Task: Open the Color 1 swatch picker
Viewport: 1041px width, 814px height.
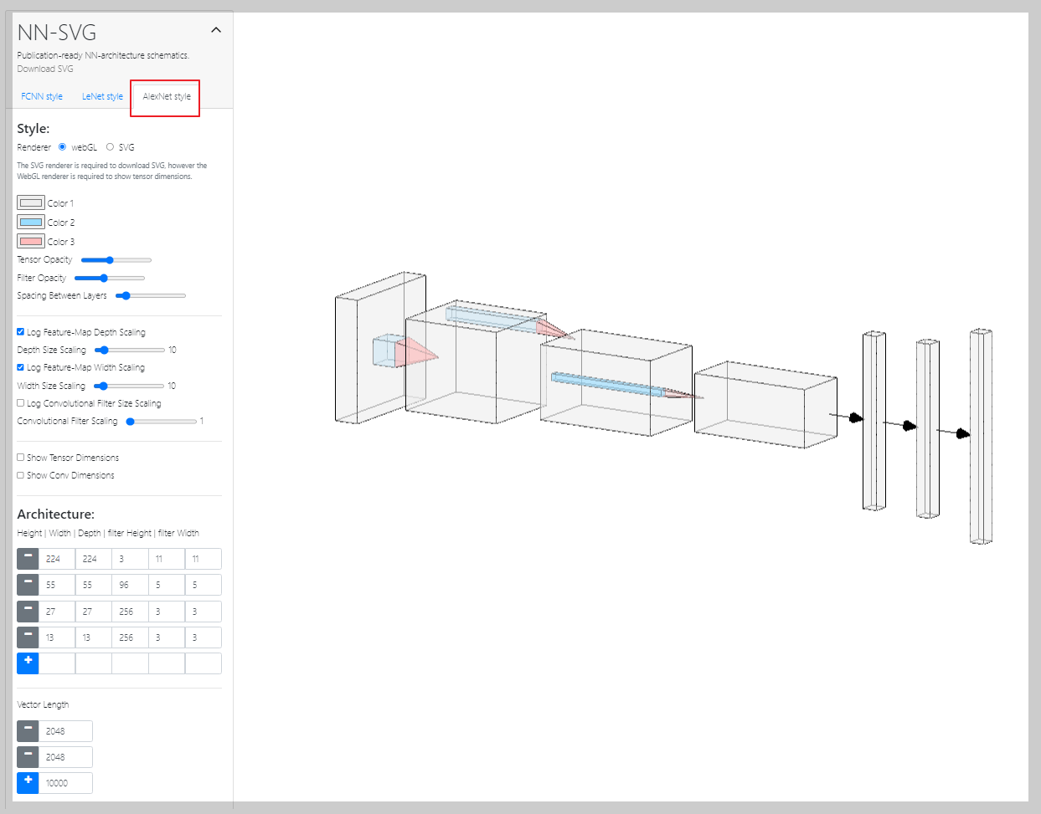Action: [31, 202]
